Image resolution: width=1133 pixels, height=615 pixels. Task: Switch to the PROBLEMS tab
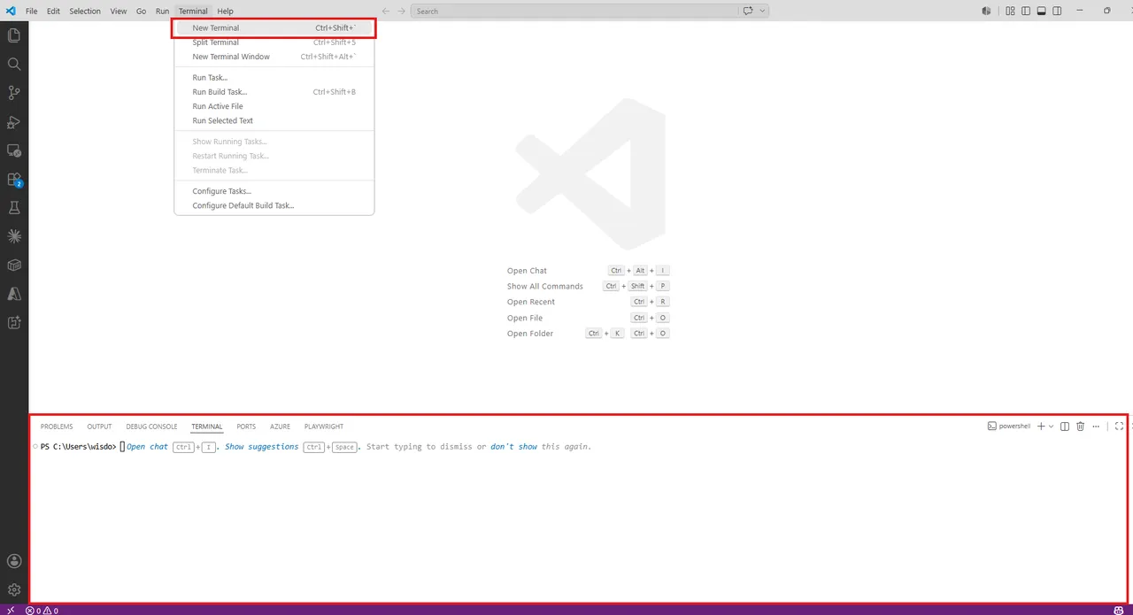pos(57,427)
